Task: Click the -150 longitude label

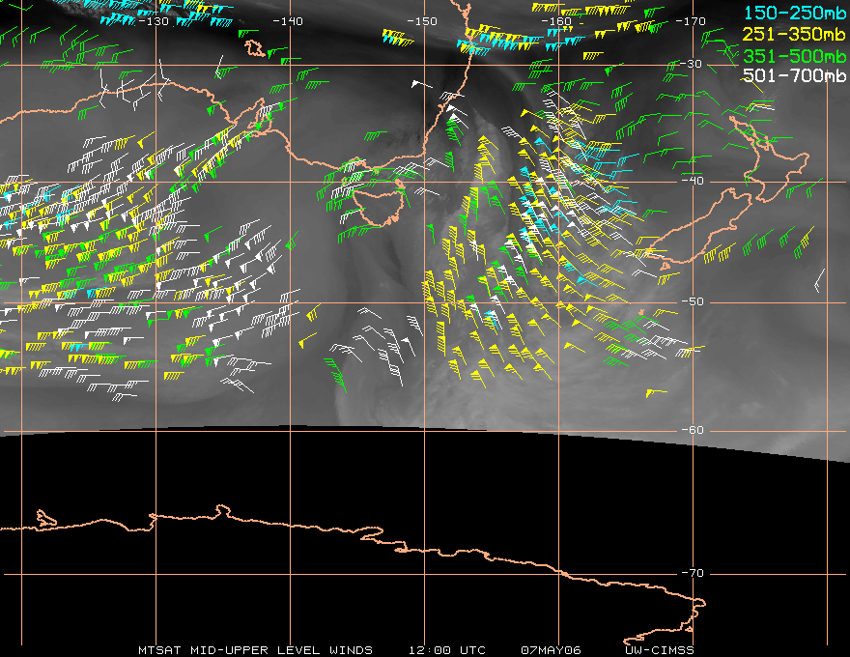Action: tap(422, 21)
